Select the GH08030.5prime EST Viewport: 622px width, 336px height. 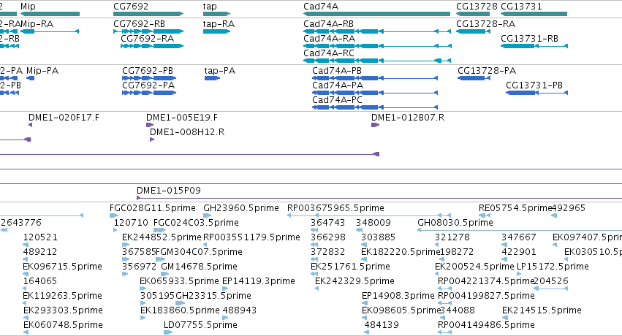point(520,230)
